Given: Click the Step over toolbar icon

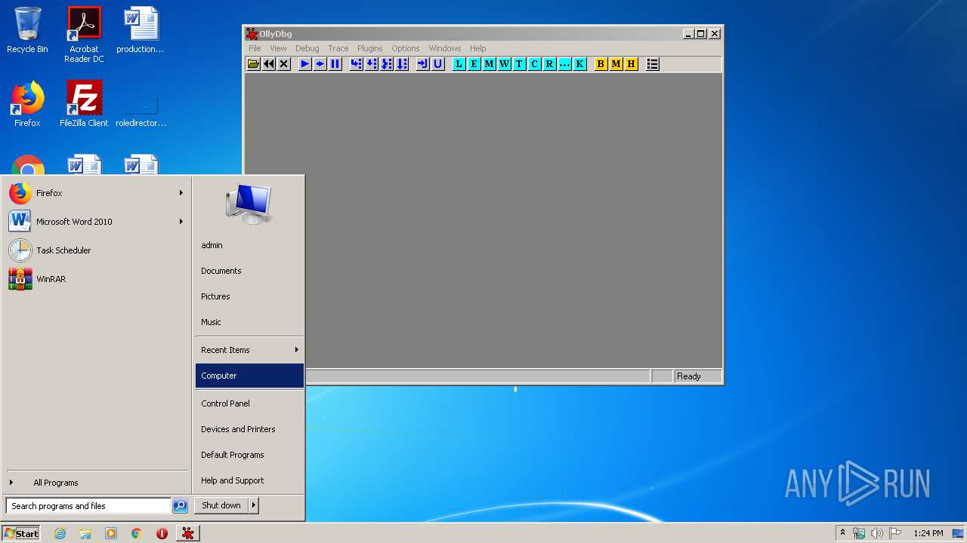Looking at the screenshot, I should (372, 64).
